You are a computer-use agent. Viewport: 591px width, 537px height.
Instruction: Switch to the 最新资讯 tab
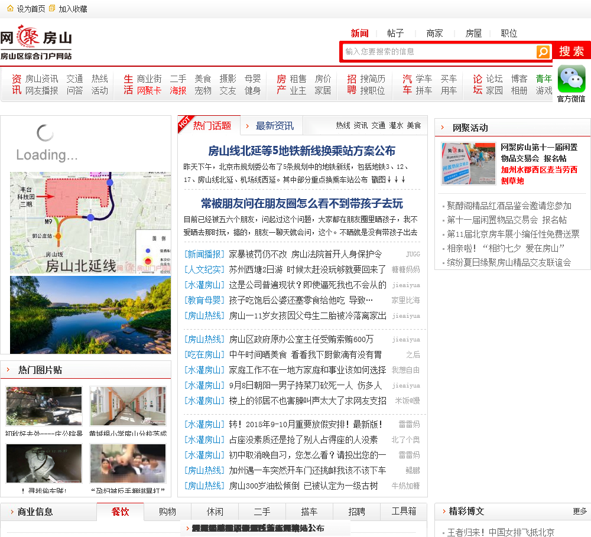(274, 126)
